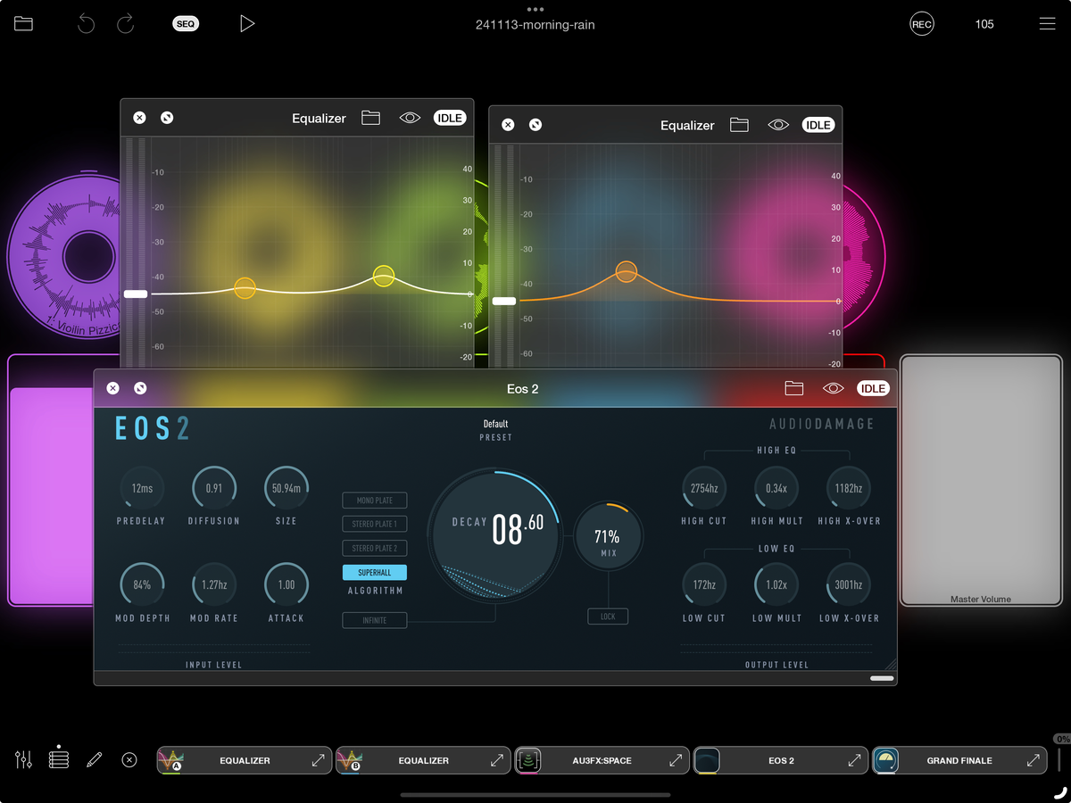
Task: Select the Stereo Plate 1 algorithm
Action: tap(375, 525)
